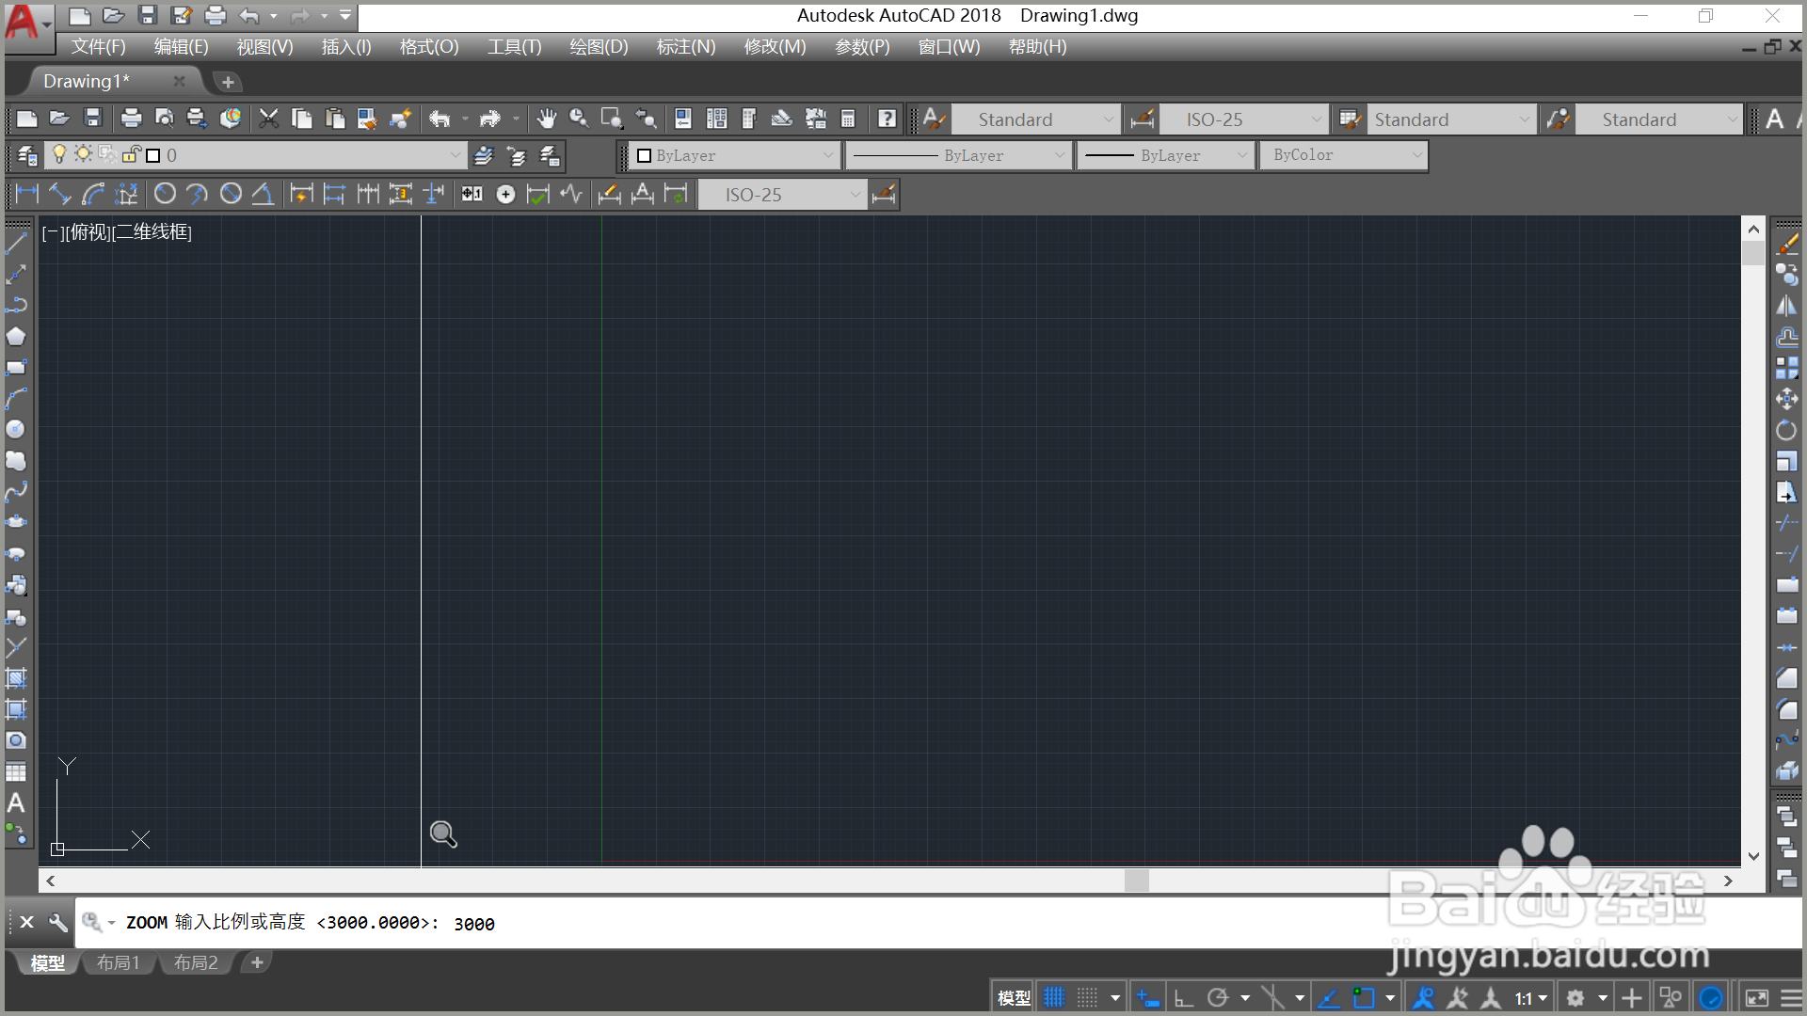Viewport: 1807px width, 1016px height.
Task: Click the 模型 status bar button
Action: [1014, 998]
